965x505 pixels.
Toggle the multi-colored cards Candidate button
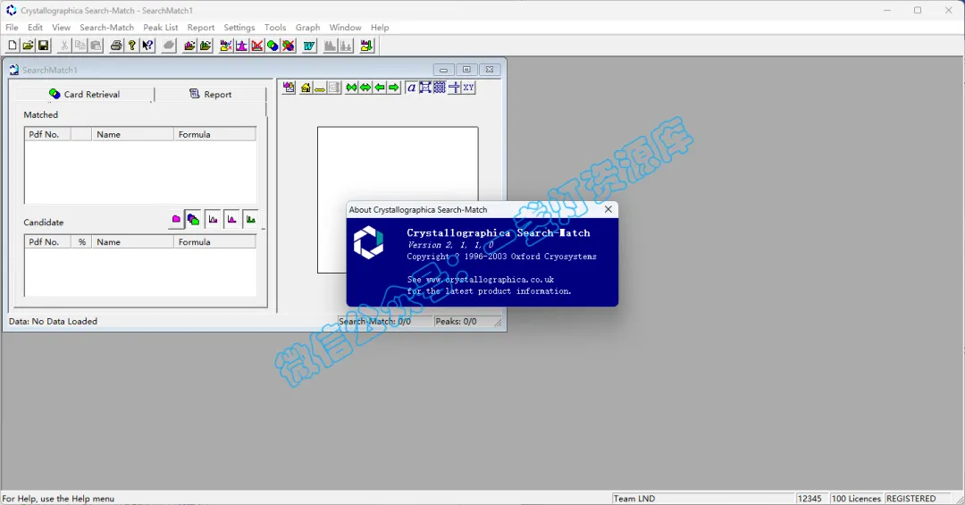[193, 219]
